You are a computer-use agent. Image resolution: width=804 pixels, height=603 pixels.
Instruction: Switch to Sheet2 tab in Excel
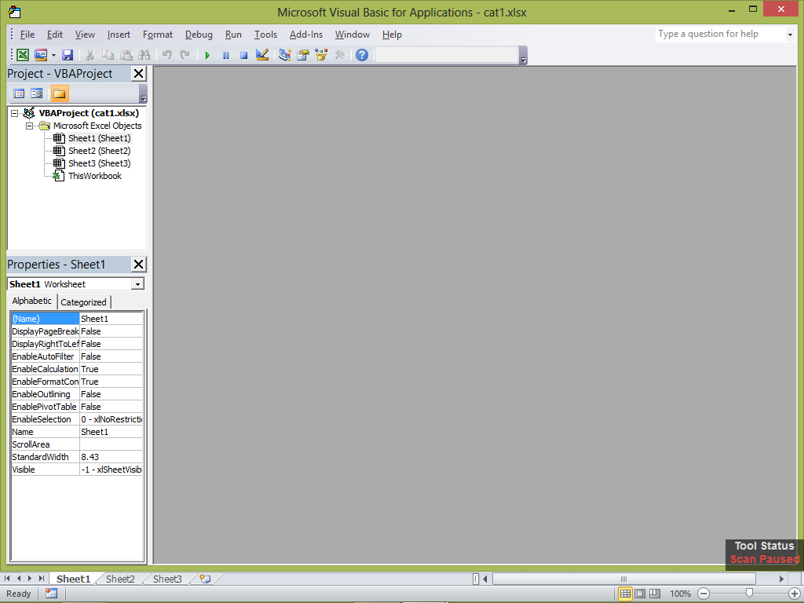tap(120, 579)
